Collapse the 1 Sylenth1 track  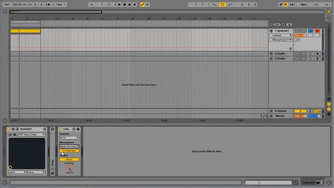point(271,31)
